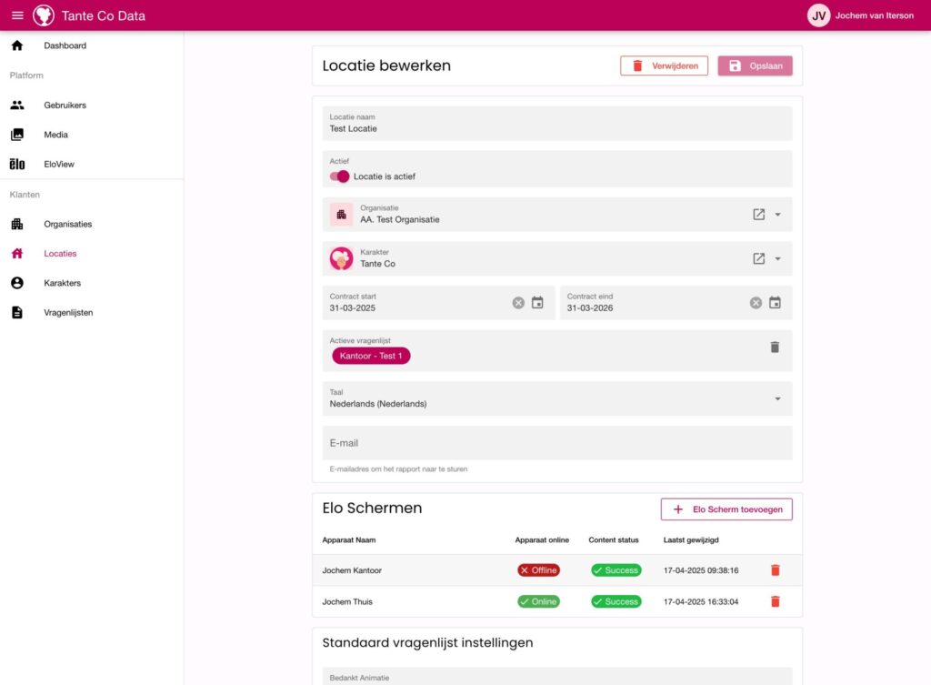Open Vragenlijsten in the sidebar
The image size is (931, 685).
click(x=68, y=313)
